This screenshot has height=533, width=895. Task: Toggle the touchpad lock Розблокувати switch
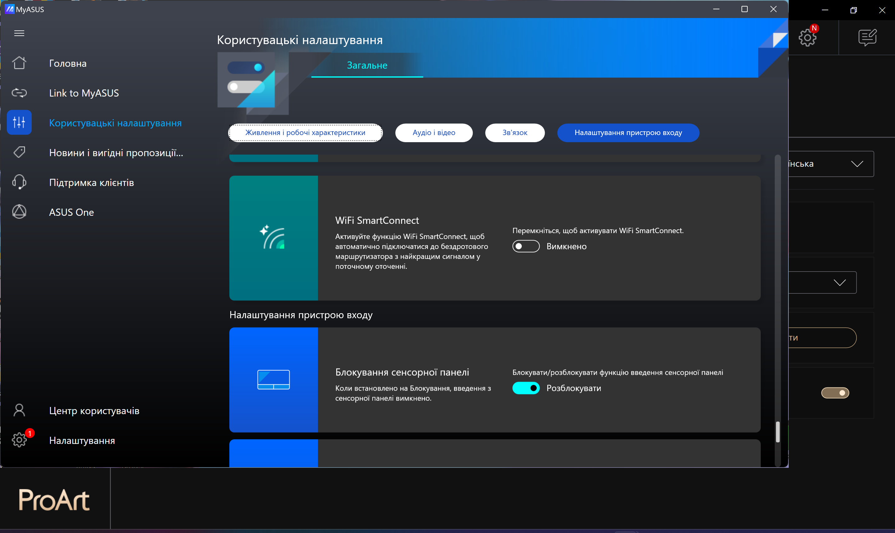coord(526,388)
